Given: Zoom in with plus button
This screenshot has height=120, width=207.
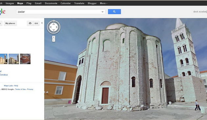Looking at the screenshot, I should pyautogui.click(x=54, y=37).
